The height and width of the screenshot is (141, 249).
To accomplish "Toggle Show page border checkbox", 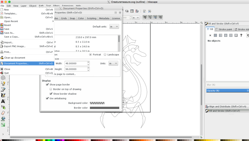I will 47,84.
